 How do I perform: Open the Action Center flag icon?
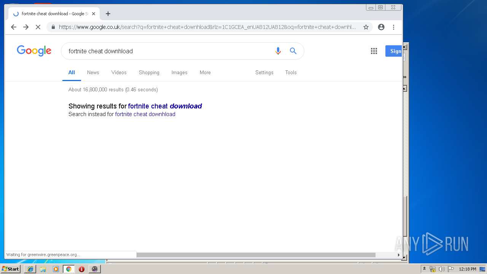point(450,269)
